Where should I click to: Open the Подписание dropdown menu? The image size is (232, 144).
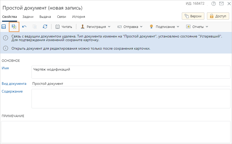pos(164,27)
